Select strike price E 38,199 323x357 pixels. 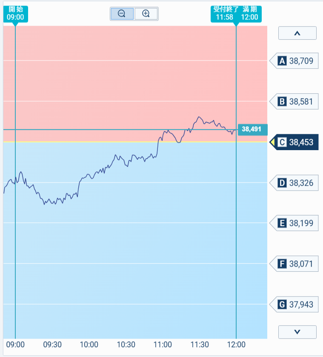point(294,223)
